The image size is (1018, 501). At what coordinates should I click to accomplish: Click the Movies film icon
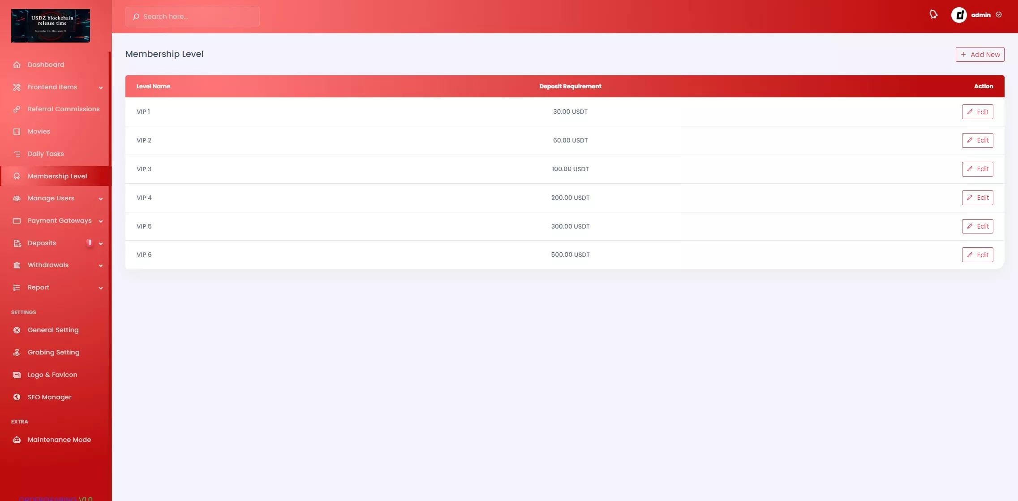pos(17,131)
